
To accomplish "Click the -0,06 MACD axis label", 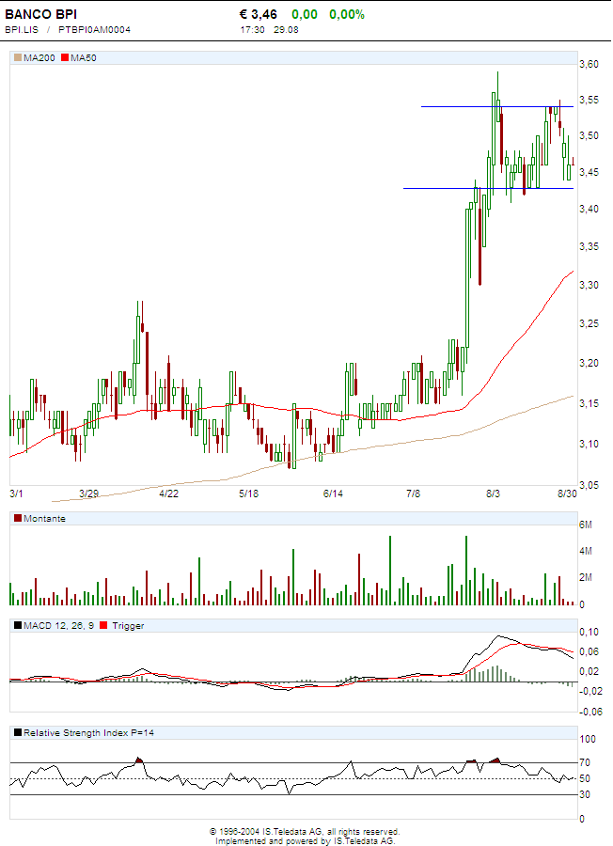I will (x=590, y=712).
